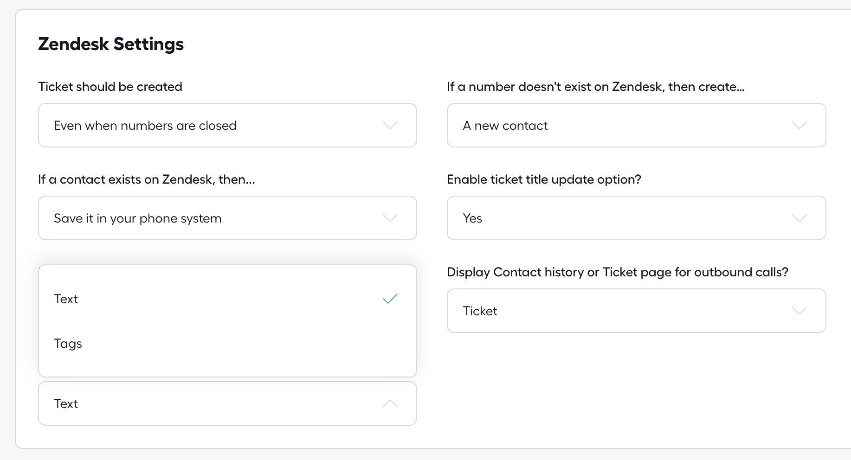Open the 'Yes' ticket title update dropdown
The height and width of the screenshot is (460, 851).
(636, 218)
